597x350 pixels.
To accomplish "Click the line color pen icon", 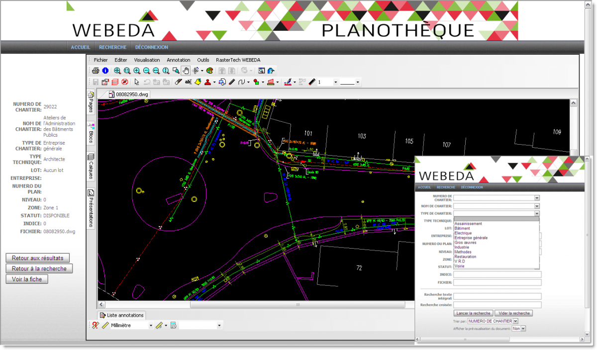I will (288, 82).
